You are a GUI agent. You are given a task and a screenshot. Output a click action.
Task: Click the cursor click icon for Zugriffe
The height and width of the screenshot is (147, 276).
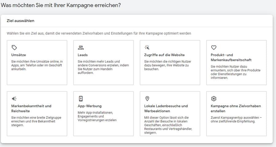point(147,47)
